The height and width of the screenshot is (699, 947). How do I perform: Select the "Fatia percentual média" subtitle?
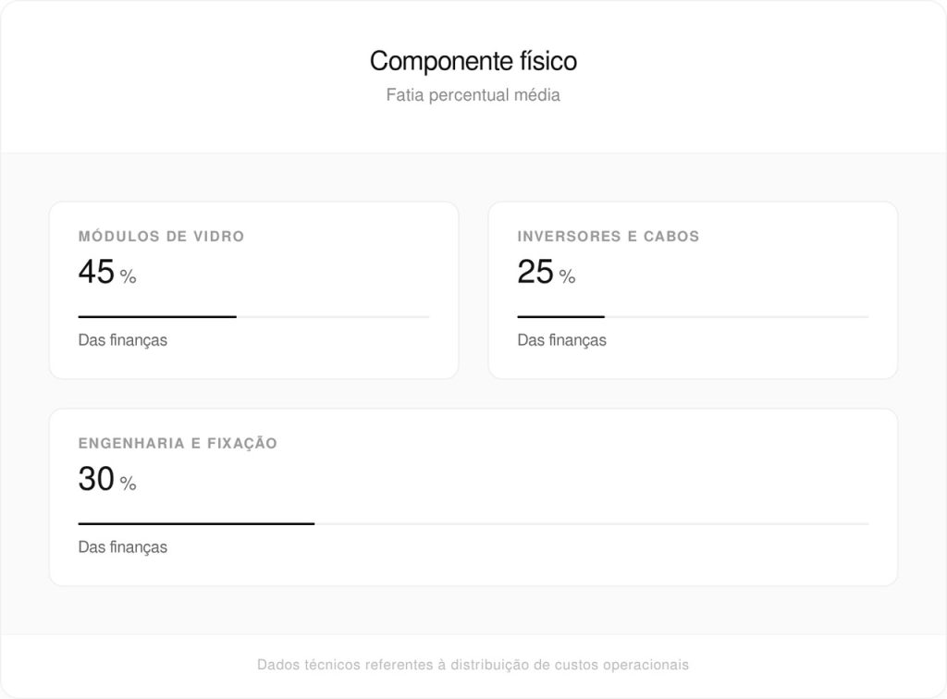point(473,95)
